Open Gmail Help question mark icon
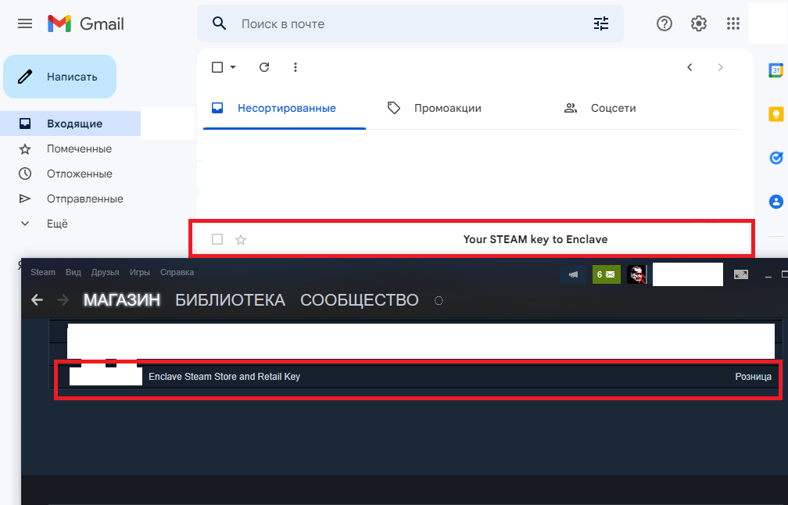The image size is (788, 505). pyautogui.click(x=664, y=23)
